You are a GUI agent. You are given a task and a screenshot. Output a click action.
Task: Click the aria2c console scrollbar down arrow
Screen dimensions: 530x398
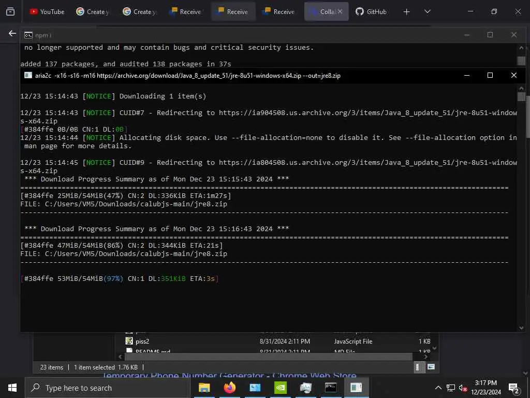pyautogui.click(x=521, y=328)
